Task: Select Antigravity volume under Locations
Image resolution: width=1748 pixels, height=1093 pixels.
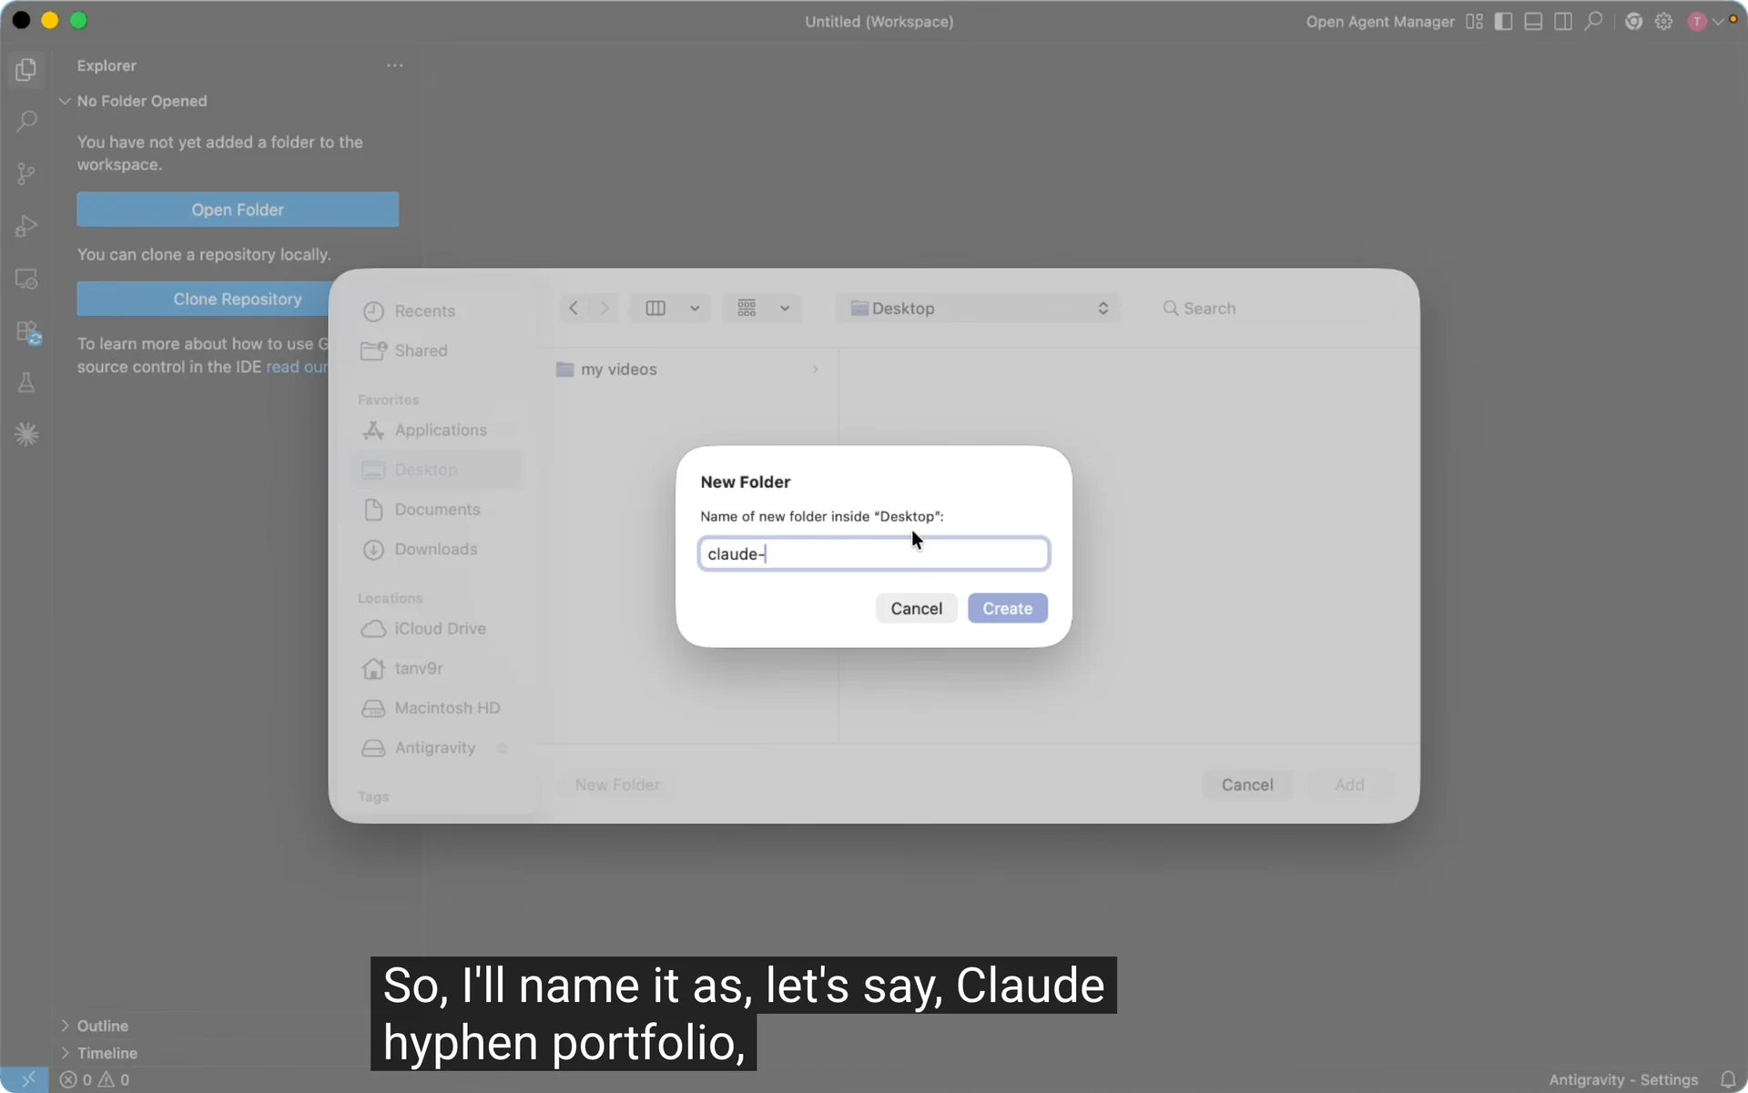Action: pos(434,748)
